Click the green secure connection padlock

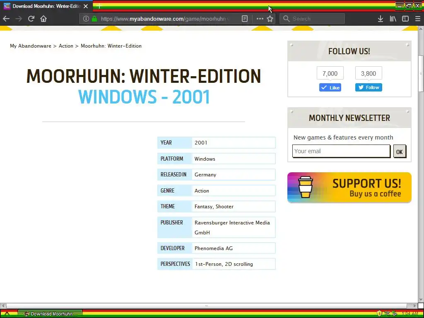point(94,19)
